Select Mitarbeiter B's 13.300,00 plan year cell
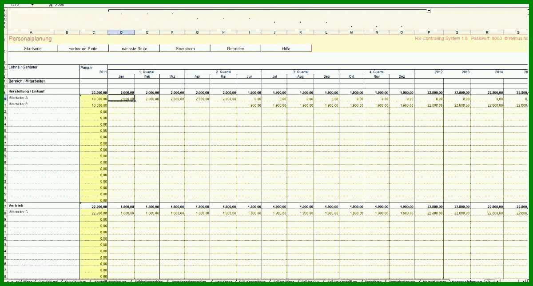The width and height of the screenshot is (533, 286). [x=94, y=105]
